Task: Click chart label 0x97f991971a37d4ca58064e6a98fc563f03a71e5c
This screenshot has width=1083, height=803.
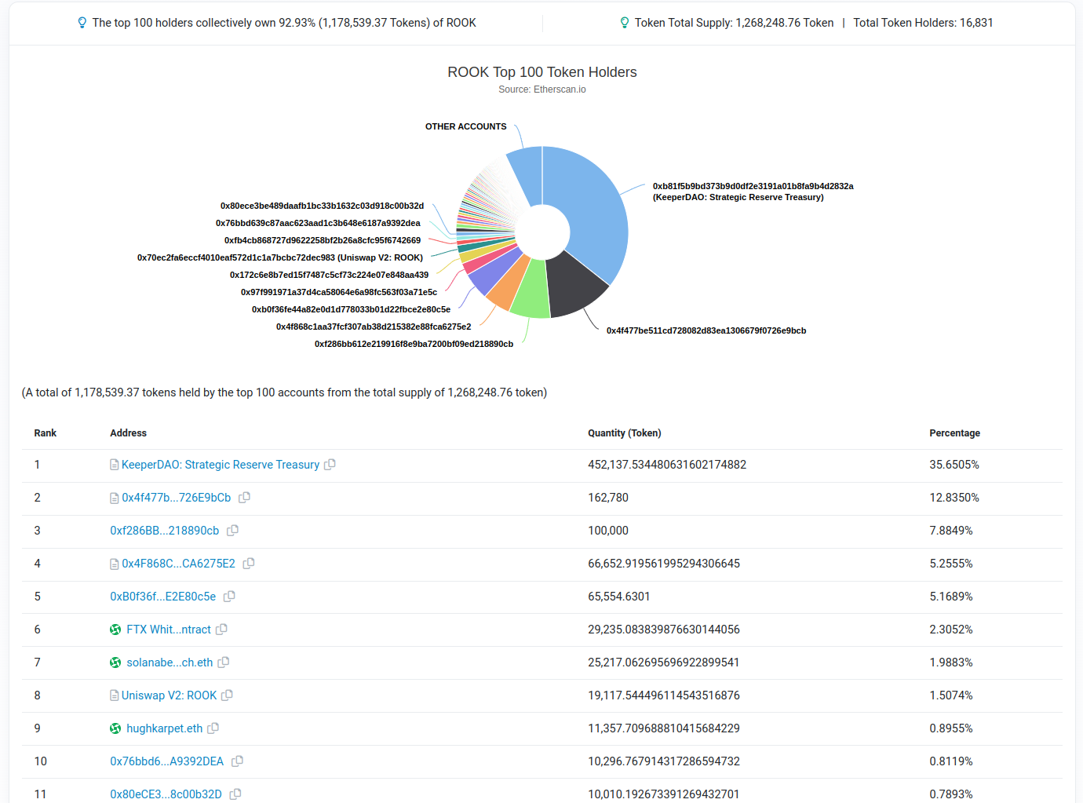Action: click(339, 292)
